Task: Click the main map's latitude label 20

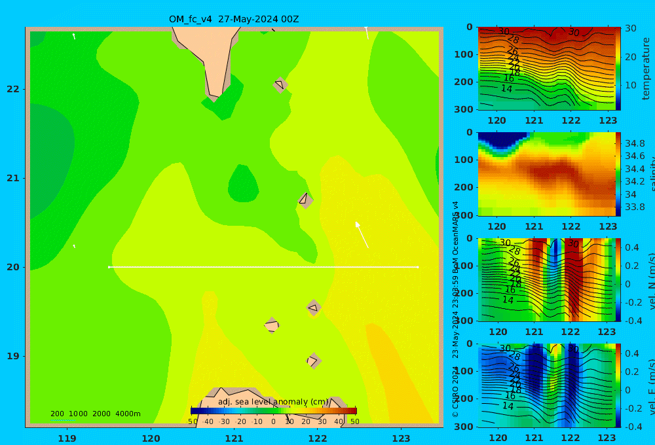Action: point(13,267)
